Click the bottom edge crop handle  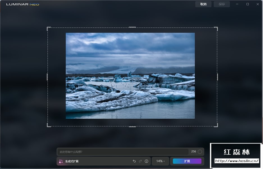132,126
